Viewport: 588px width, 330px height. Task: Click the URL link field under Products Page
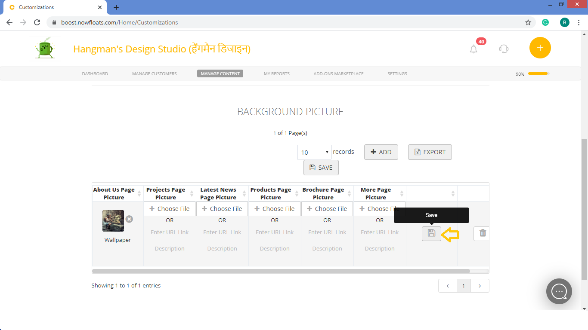tap(275, 232)
